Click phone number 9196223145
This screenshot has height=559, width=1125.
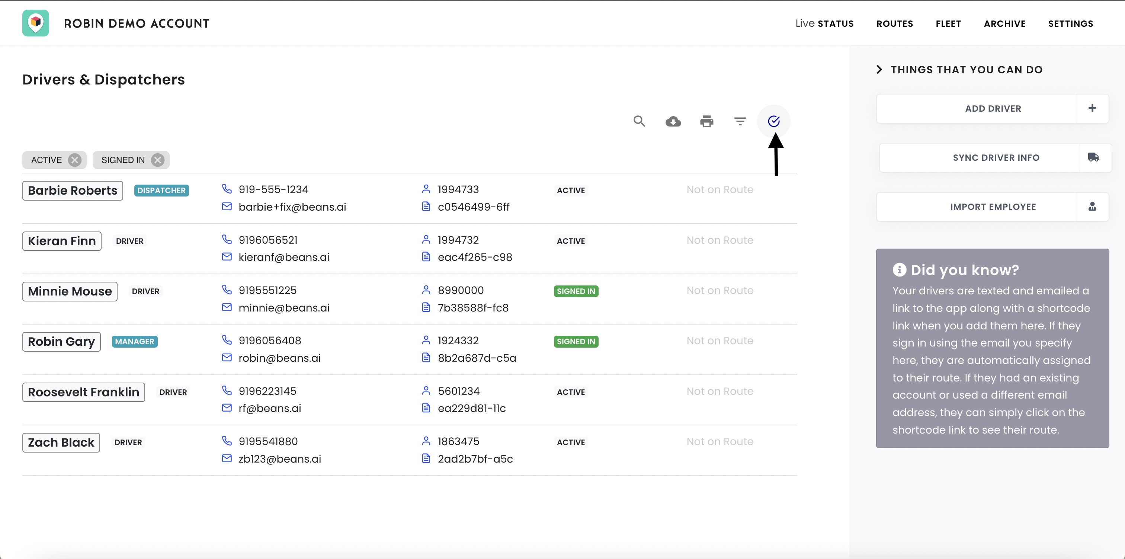(267, 391)
